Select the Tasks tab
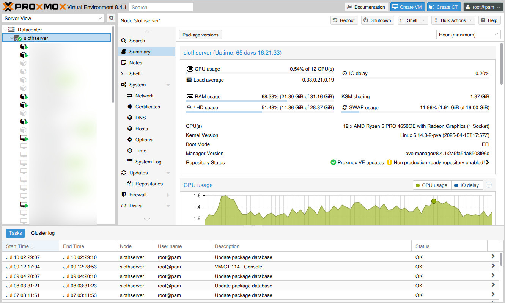This screenshot has width=505, height=303. click(15, 233)
